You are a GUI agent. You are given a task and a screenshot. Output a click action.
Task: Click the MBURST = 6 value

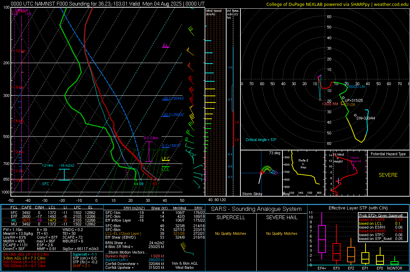pyautogui.click(x=73, y=241)
